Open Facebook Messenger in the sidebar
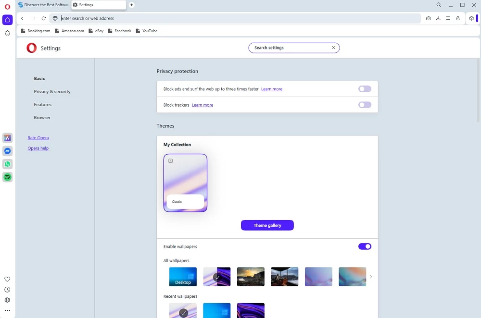Screen dimensions: 481x318 coord(7,151)
